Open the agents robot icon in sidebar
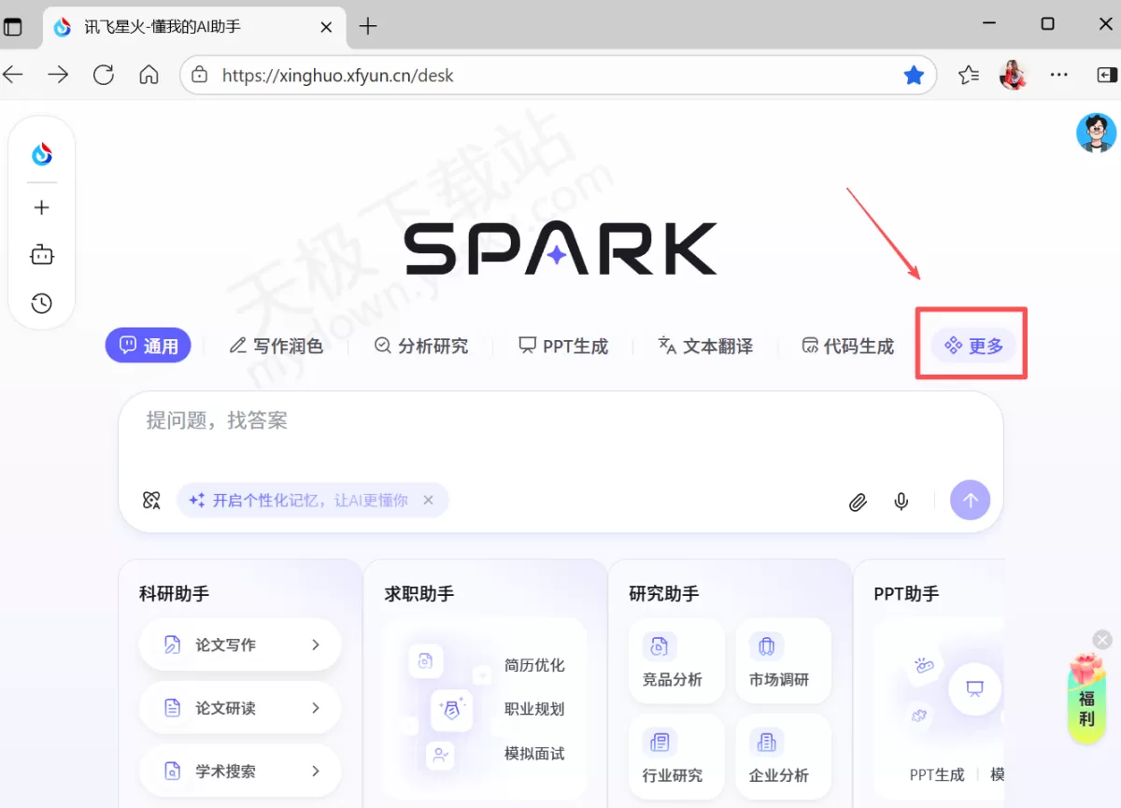 click(x=41, y=255)
